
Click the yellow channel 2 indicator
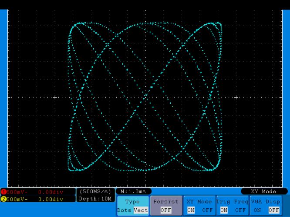(3, 199)
